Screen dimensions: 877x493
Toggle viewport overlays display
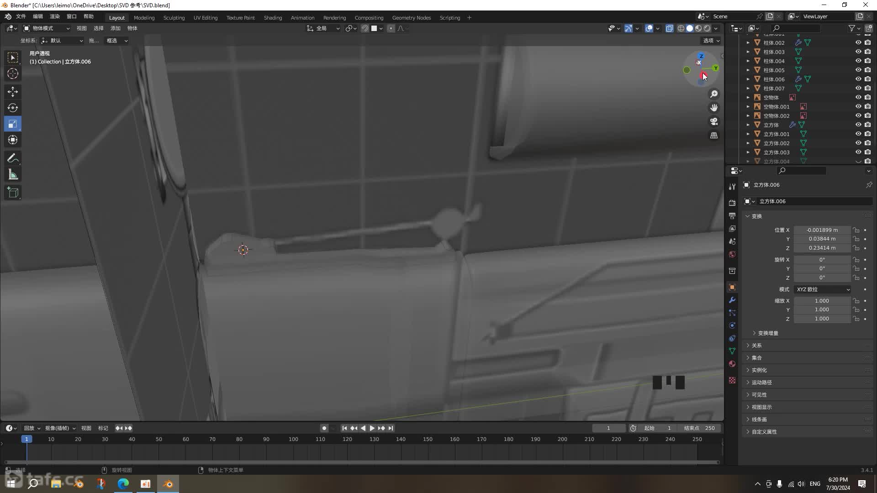(x=649, y=28)
